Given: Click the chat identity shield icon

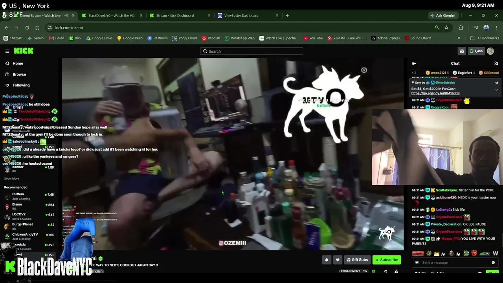Looking at the screenshot, I should [x=417, y=263].
